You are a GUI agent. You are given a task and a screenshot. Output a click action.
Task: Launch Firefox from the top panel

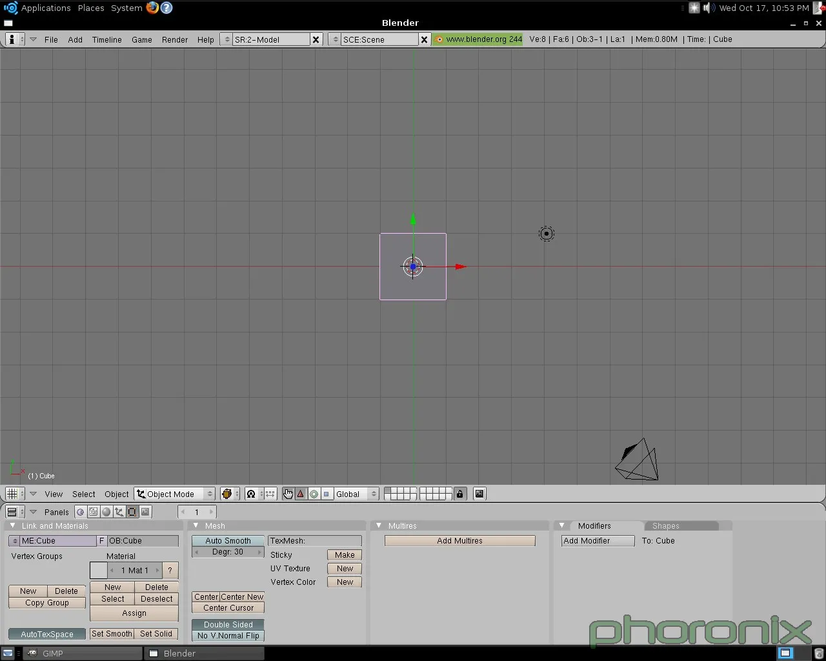[x=152, y=8]
